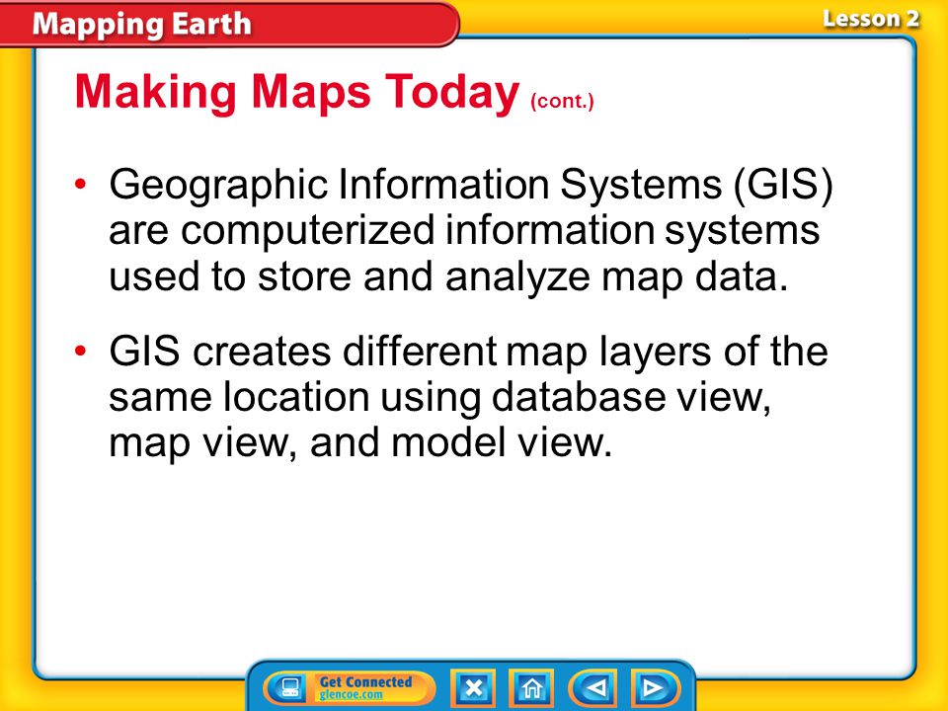Image resolution: width=948 pixels, height=711 pixels.
Task: Select the Mapping Earth chapter title
Action: click(x=141, y=25)
